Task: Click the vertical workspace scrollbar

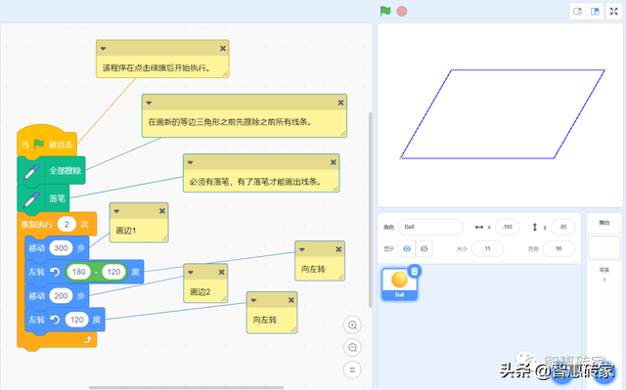Action: pyautogui.click(x=370, y=210)
